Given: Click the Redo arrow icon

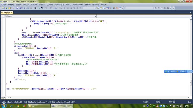Looking at the screenshot, I should pyautogui.click(x=51, y=8).
